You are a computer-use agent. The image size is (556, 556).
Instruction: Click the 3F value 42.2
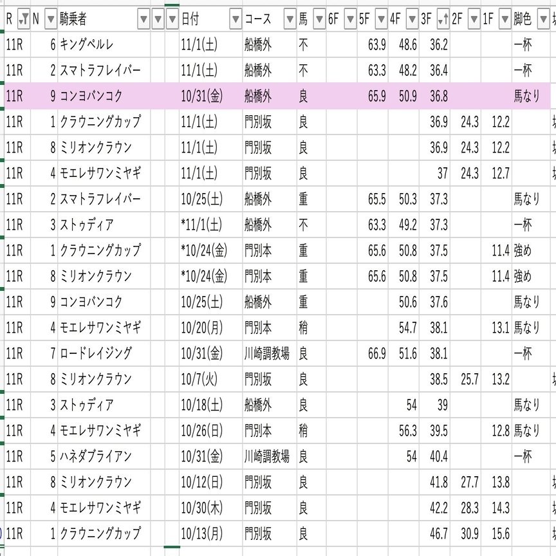coord(439,508)
